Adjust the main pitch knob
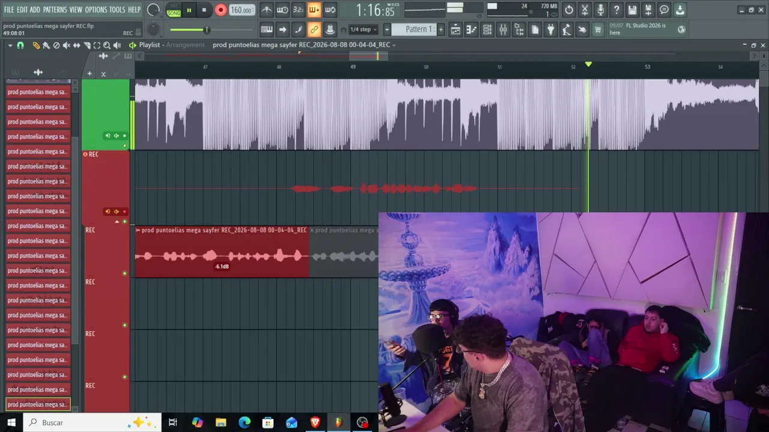 coord(153,29)
